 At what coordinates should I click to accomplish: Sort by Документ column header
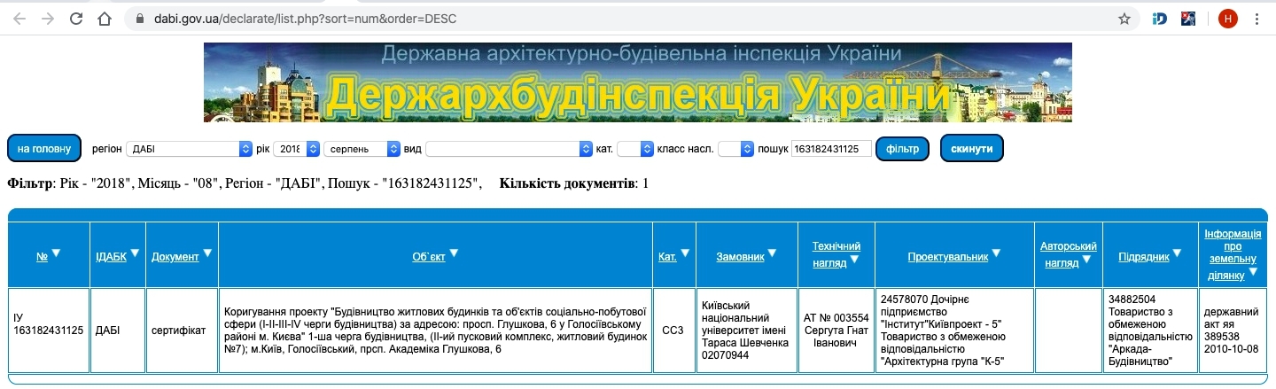[x=175, y=257]
